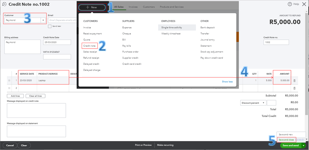Image resolution: width=309 pixels, height=150 pixels.
Task: Open the Customer dropdown arrow
Action: tap(43, 20)
